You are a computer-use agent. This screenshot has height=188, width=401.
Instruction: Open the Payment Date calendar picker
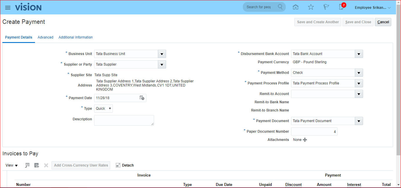pos(142,98)
